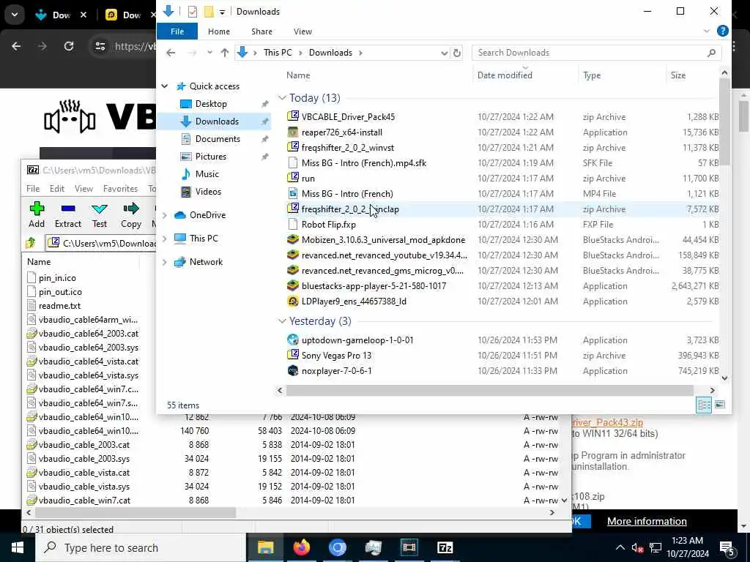Select readme.txt in the 7-Zip list
The width and height of the screenshot is (750, 562).
tap(59, 305)
